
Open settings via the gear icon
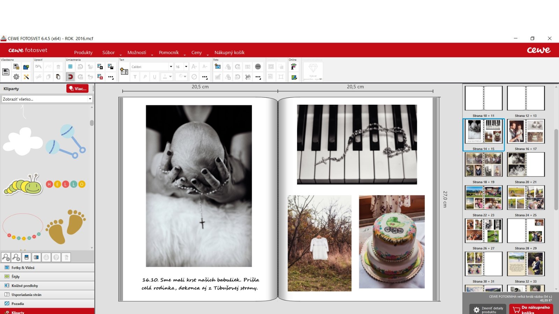16,77
